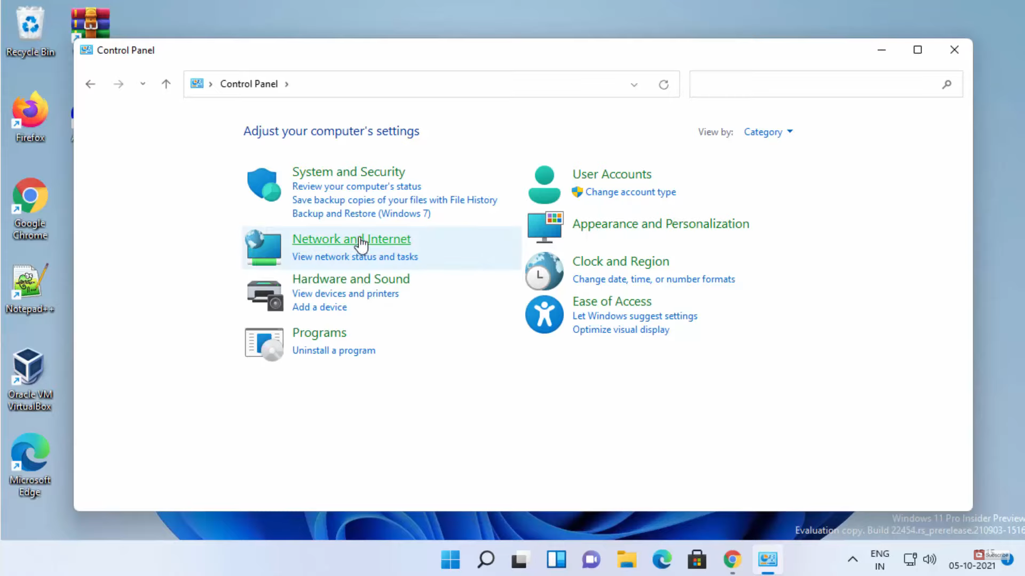Show hidden icons in system tray
Image resolution: width=1025 pixels, height=576 pixels.
pos(853,559)
